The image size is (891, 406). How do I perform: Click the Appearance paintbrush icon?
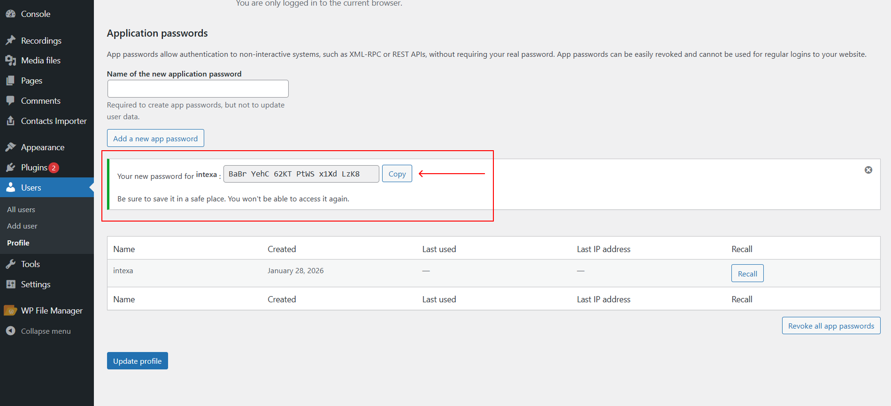pyautogui.click(x=10, y=147)
